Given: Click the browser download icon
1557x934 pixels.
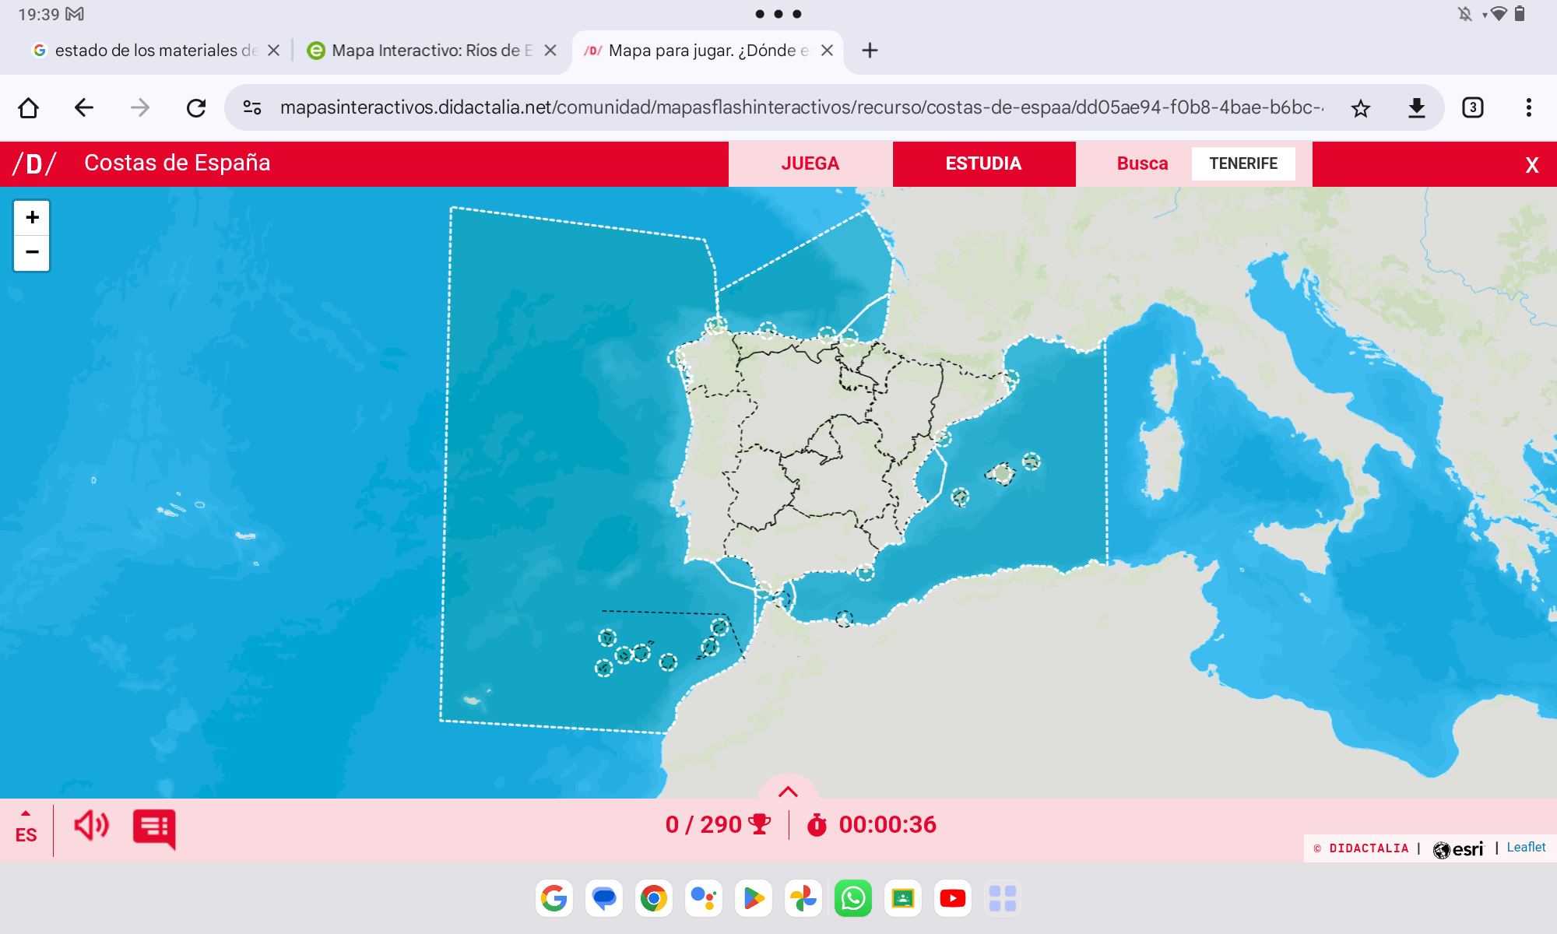Looking at the screenshot, I should click(1416, 107).
